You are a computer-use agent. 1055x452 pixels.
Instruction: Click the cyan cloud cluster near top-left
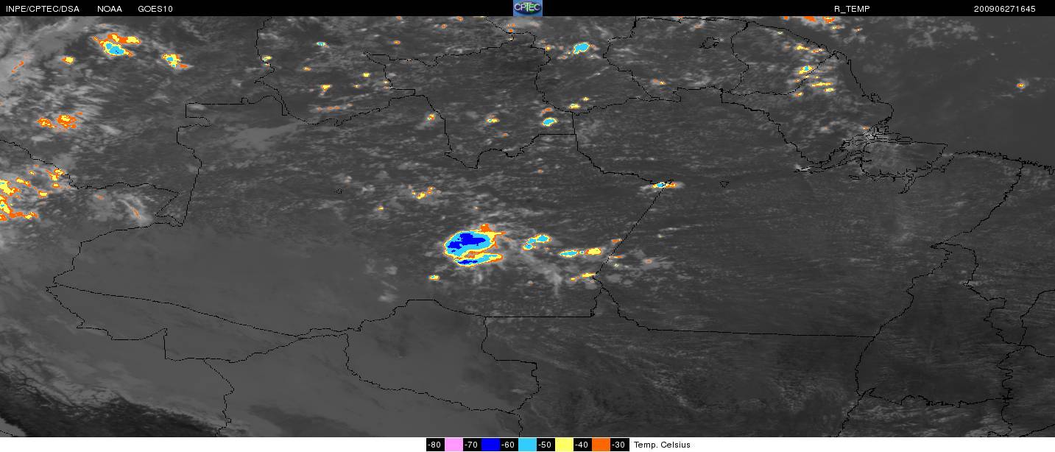click(x=115, y=49)
